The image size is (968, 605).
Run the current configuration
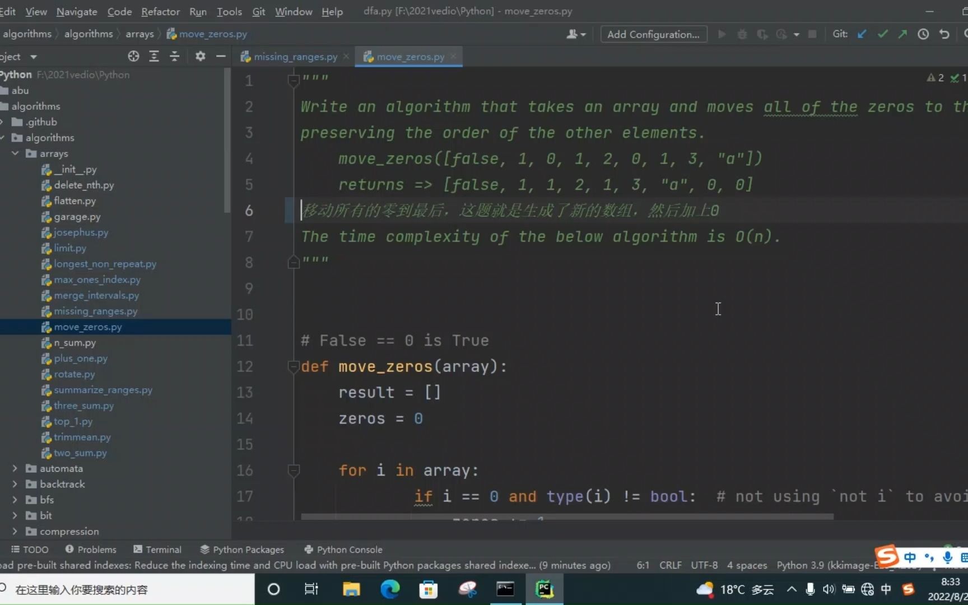tap(722, 34)
